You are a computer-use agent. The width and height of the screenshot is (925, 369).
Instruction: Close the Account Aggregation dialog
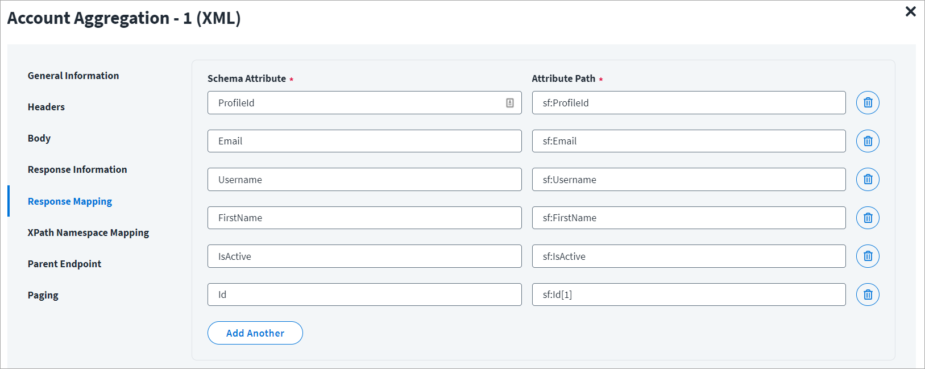pos(910,11)
